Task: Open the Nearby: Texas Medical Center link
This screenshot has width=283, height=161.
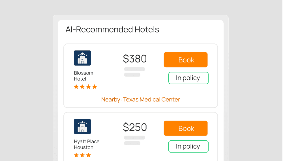Action: tap(141, 99)
